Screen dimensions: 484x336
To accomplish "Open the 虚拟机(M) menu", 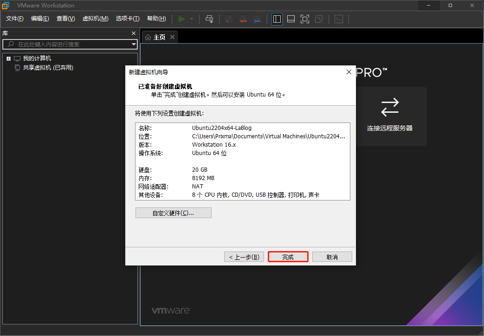I will pos(96,19).
